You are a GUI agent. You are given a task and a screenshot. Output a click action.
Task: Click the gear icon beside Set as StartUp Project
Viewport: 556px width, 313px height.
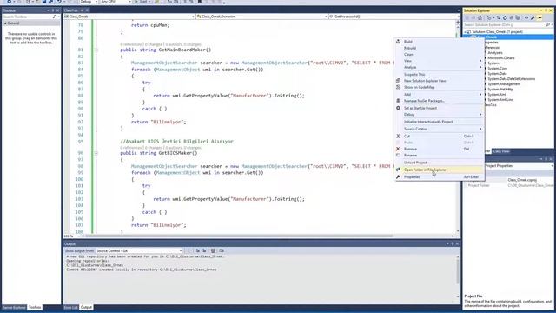tap(398, 108)
